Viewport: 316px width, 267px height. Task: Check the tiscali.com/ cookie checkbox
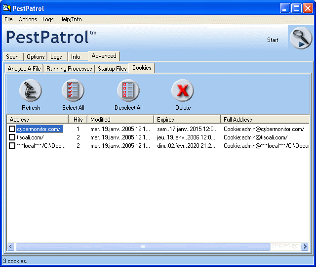pos(12,137)
